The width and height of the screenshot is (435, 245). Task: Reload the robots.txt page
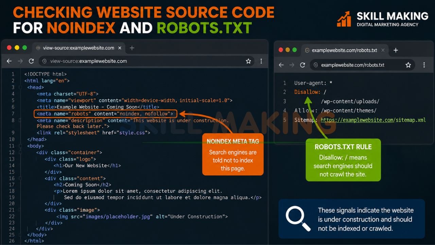coord(302,65)
